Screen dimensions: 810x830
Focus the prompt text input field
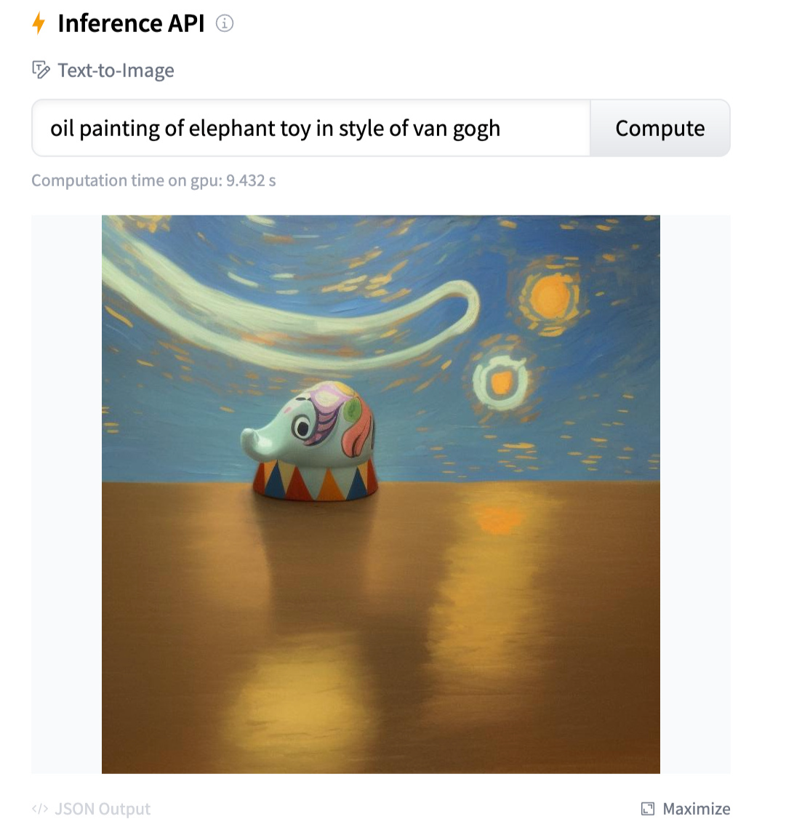pos(311,128)
